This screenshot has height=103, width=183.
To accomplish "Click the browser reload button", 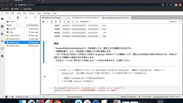I will point(11,5).
